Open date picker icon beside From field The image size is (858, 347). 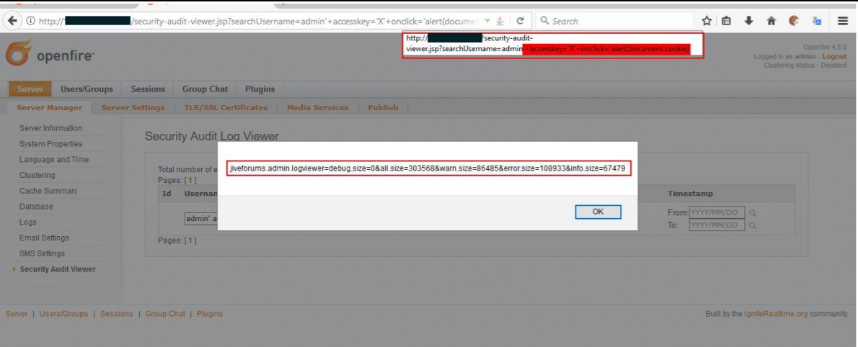point(753,212)
